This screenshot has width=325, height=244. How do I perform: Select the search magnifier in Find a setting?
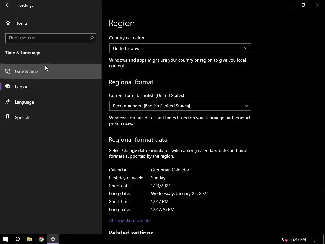point(92,38)
